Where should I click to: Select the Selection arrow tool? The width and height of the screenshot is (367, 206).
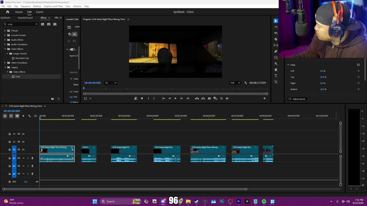(276, 21)
